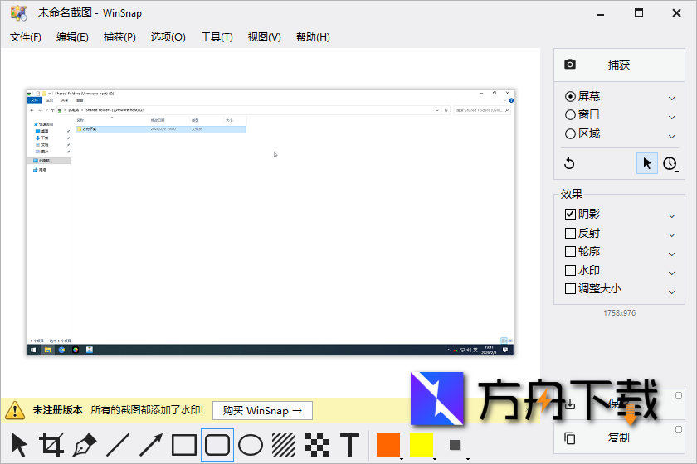Screen dimensions: 697x464
Task: Open the 捕获(P) menu
Action: 119,36
